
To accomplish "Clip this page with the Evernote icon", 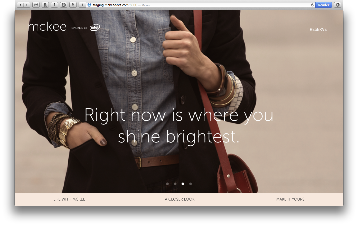I will click(73, 5).
